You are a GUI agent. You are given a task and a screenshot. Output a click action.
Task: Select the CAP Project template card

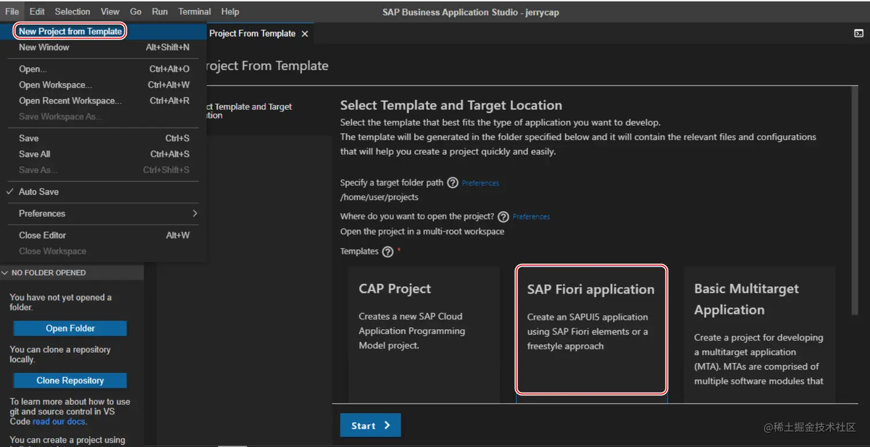pos(424,334)
